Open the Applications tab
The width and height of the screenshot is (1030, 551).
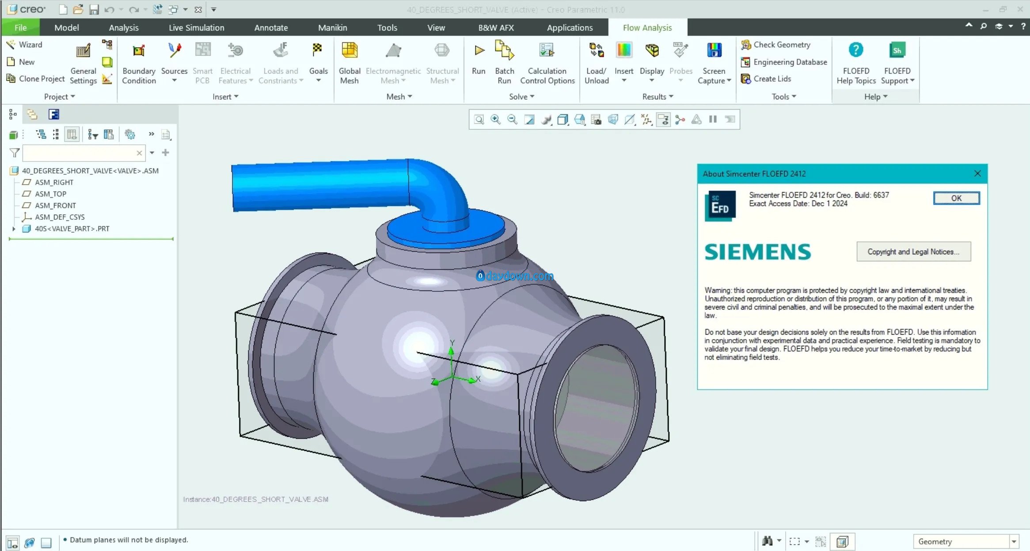click(570, 27)
